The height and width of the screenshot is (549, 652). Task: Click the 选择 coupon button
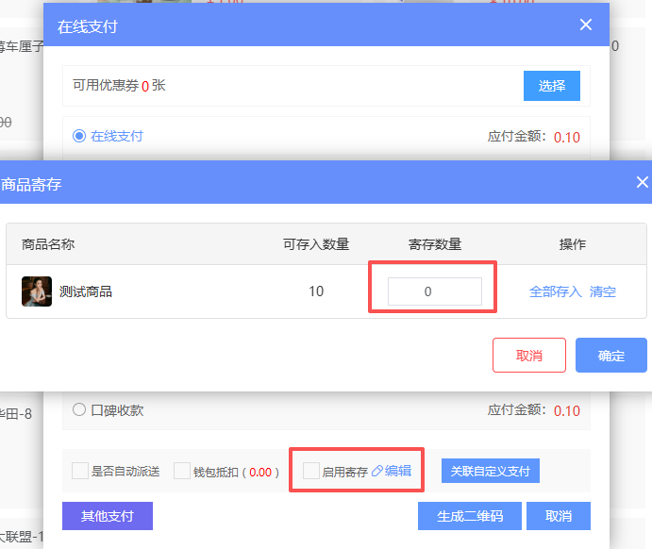(552, 86)
